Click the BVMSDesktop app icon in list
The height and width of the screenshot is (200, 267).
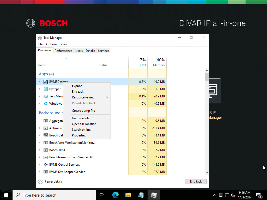[x=46, y=82]
